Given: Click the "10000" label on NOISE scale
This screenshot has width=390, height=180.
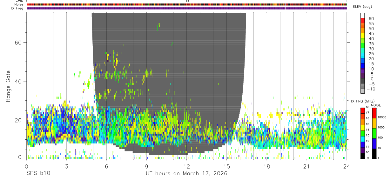Looking at the screenshot, I should tap(381, 117).
